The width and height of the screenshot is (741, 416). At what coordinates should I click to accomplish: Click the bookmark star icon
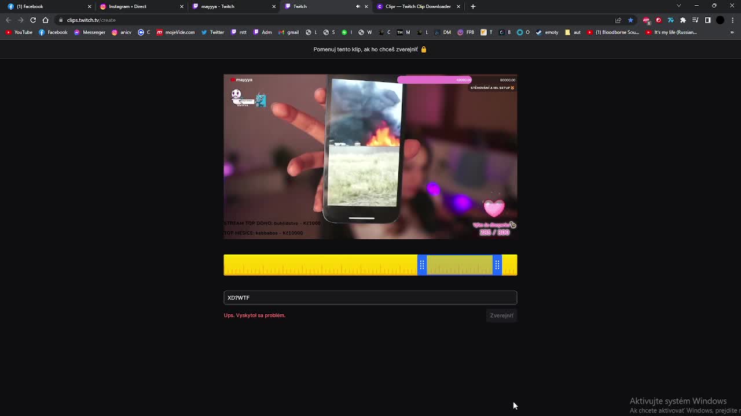click(x=630, y=20)
